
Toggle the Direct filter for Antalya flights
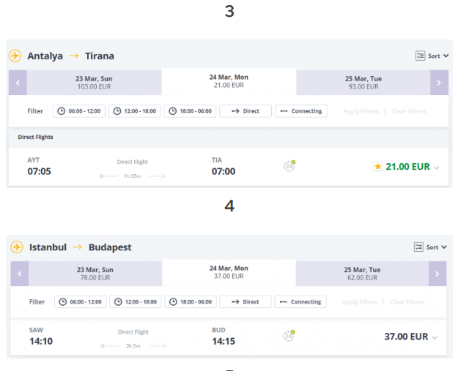click(246, 111)
